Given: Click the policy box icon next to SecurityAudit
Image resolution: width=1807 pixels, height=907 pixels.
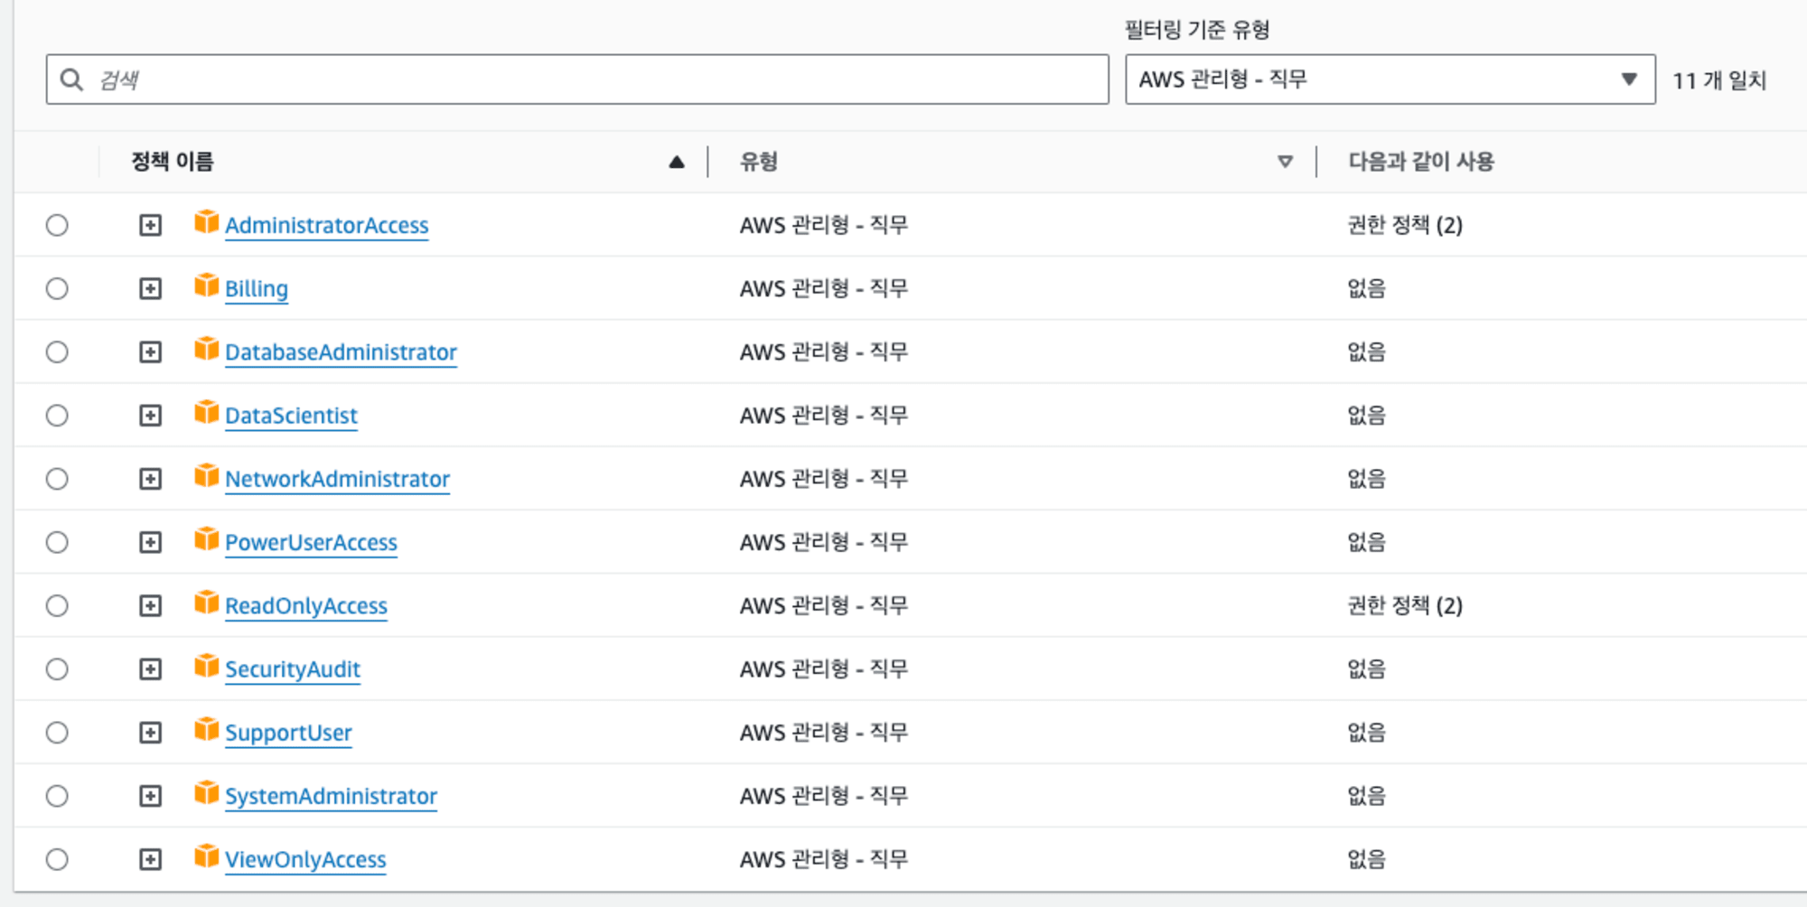Looking at the screenshot, I should tap(206, 667).
